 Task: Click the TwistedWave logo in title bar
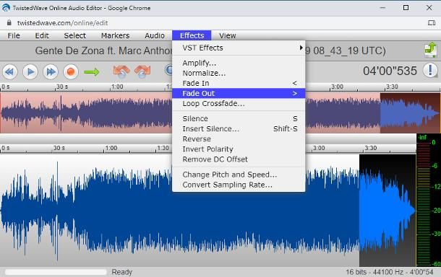click(6, 8)
